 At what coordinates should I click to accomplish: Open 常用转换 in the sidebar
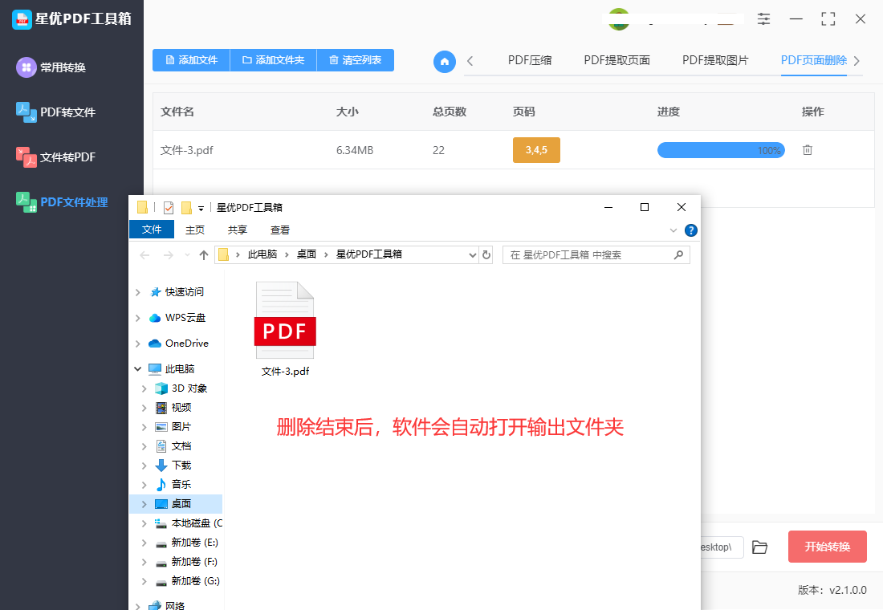51,67
